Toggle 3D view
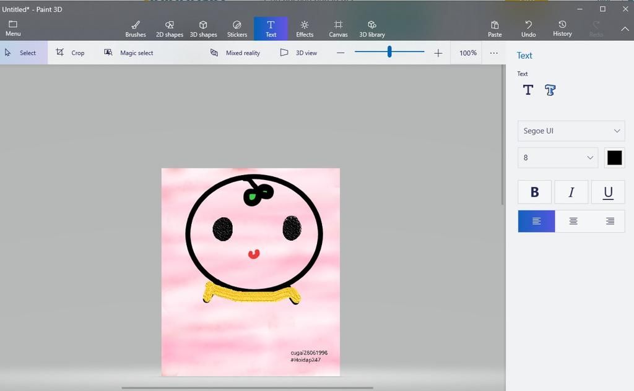634x391 pixels. [x=298, y=53]
